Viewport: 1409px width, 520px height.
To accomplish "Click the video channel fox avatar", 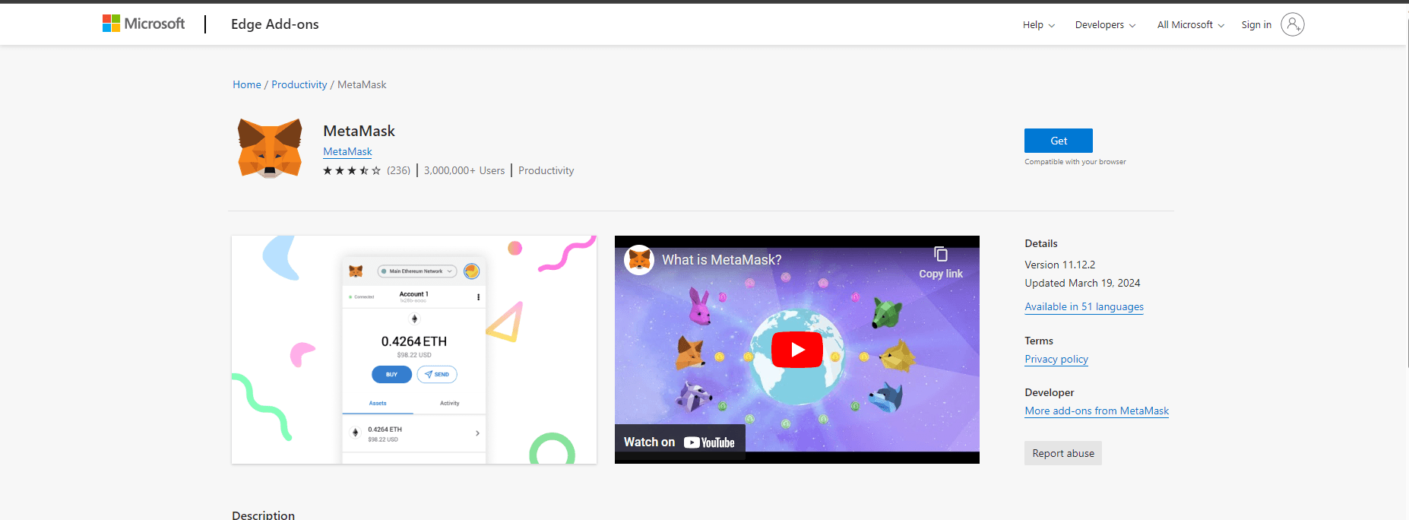I will pos(639,260).
